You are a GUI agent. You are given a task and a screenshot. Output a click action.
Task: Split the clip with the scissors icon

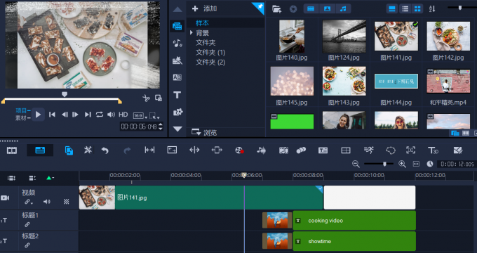click(146, 98)
